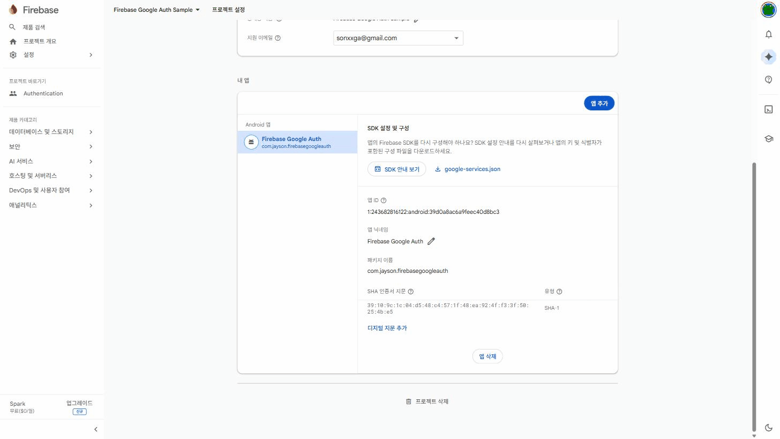Click the download icon beside google-services.json
780x439 pixels.
pos(438,169)
